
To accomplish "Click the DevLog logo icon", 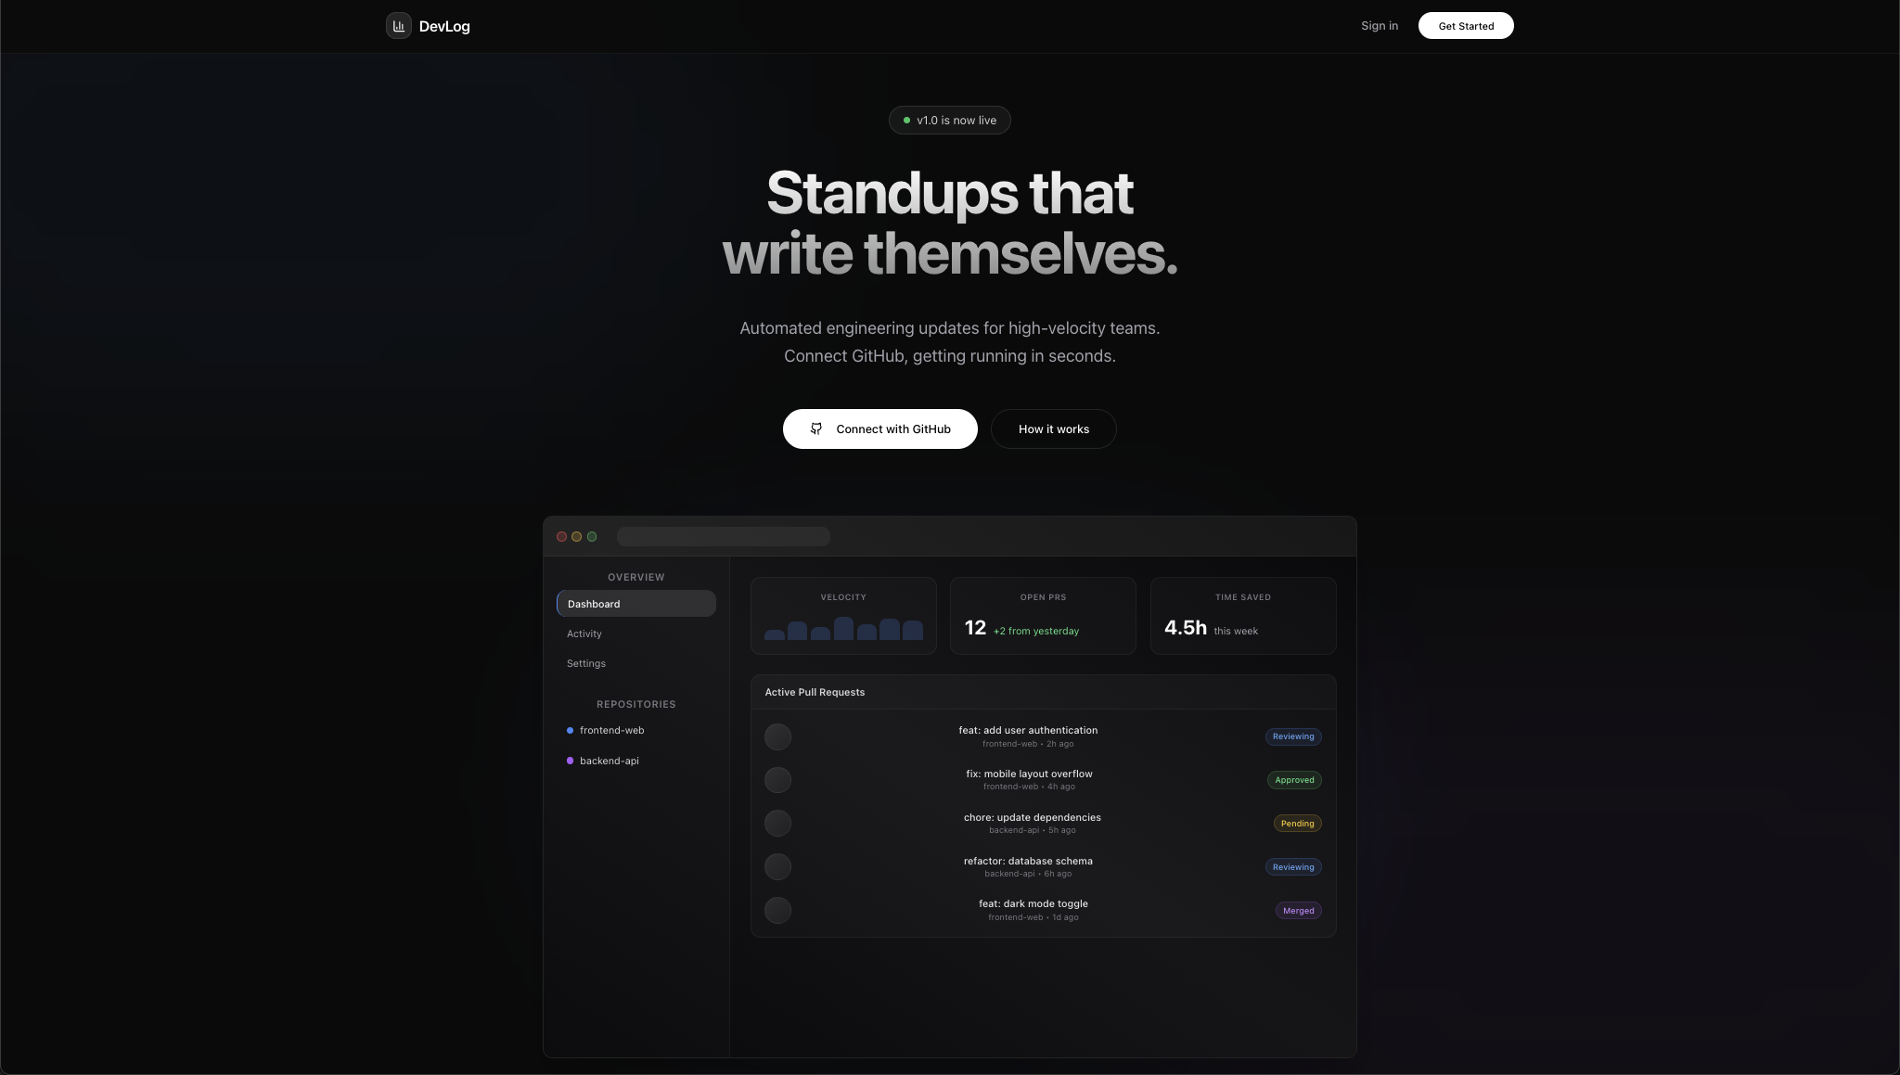I will point(398,26).
